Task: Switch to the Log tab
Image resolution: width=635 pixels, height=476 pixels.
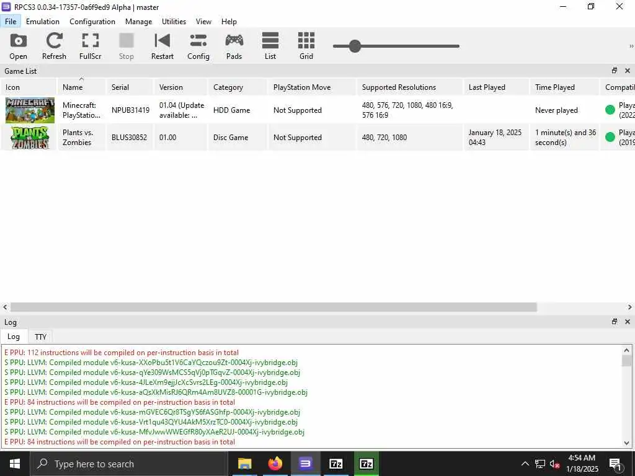Action: (x=14, y=337)
